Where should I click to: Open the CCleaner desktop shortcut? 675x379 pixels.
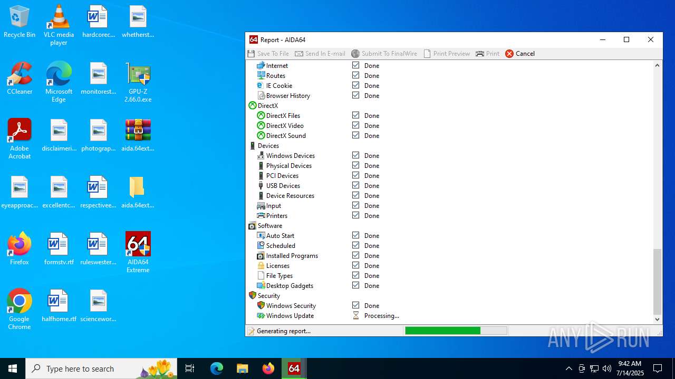tap(20, 78)
